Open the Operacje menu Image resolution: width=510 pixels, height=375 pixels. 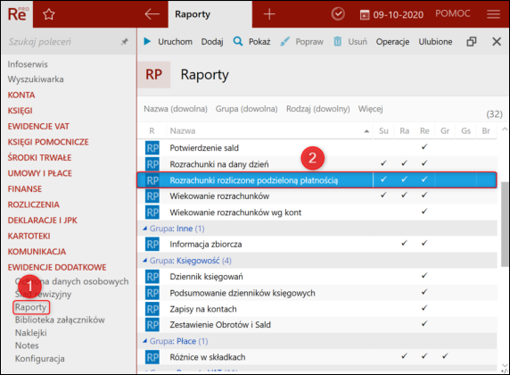click(x=392, y=42)
